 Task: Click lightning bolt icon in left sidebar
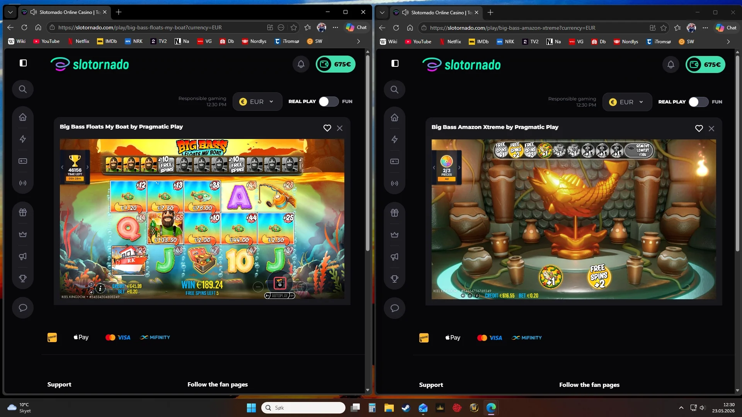(x=23, y=139)
